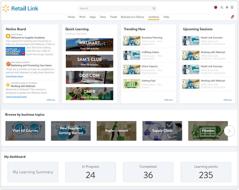
Task: Open first Working with Walmart session thumbnail
Action: tap(191, 55)
